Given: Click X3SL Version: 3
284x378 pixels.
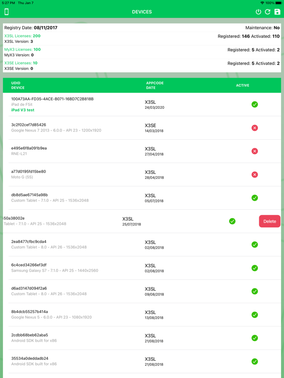Looking at the screenshot, I should tap(19, 41).
